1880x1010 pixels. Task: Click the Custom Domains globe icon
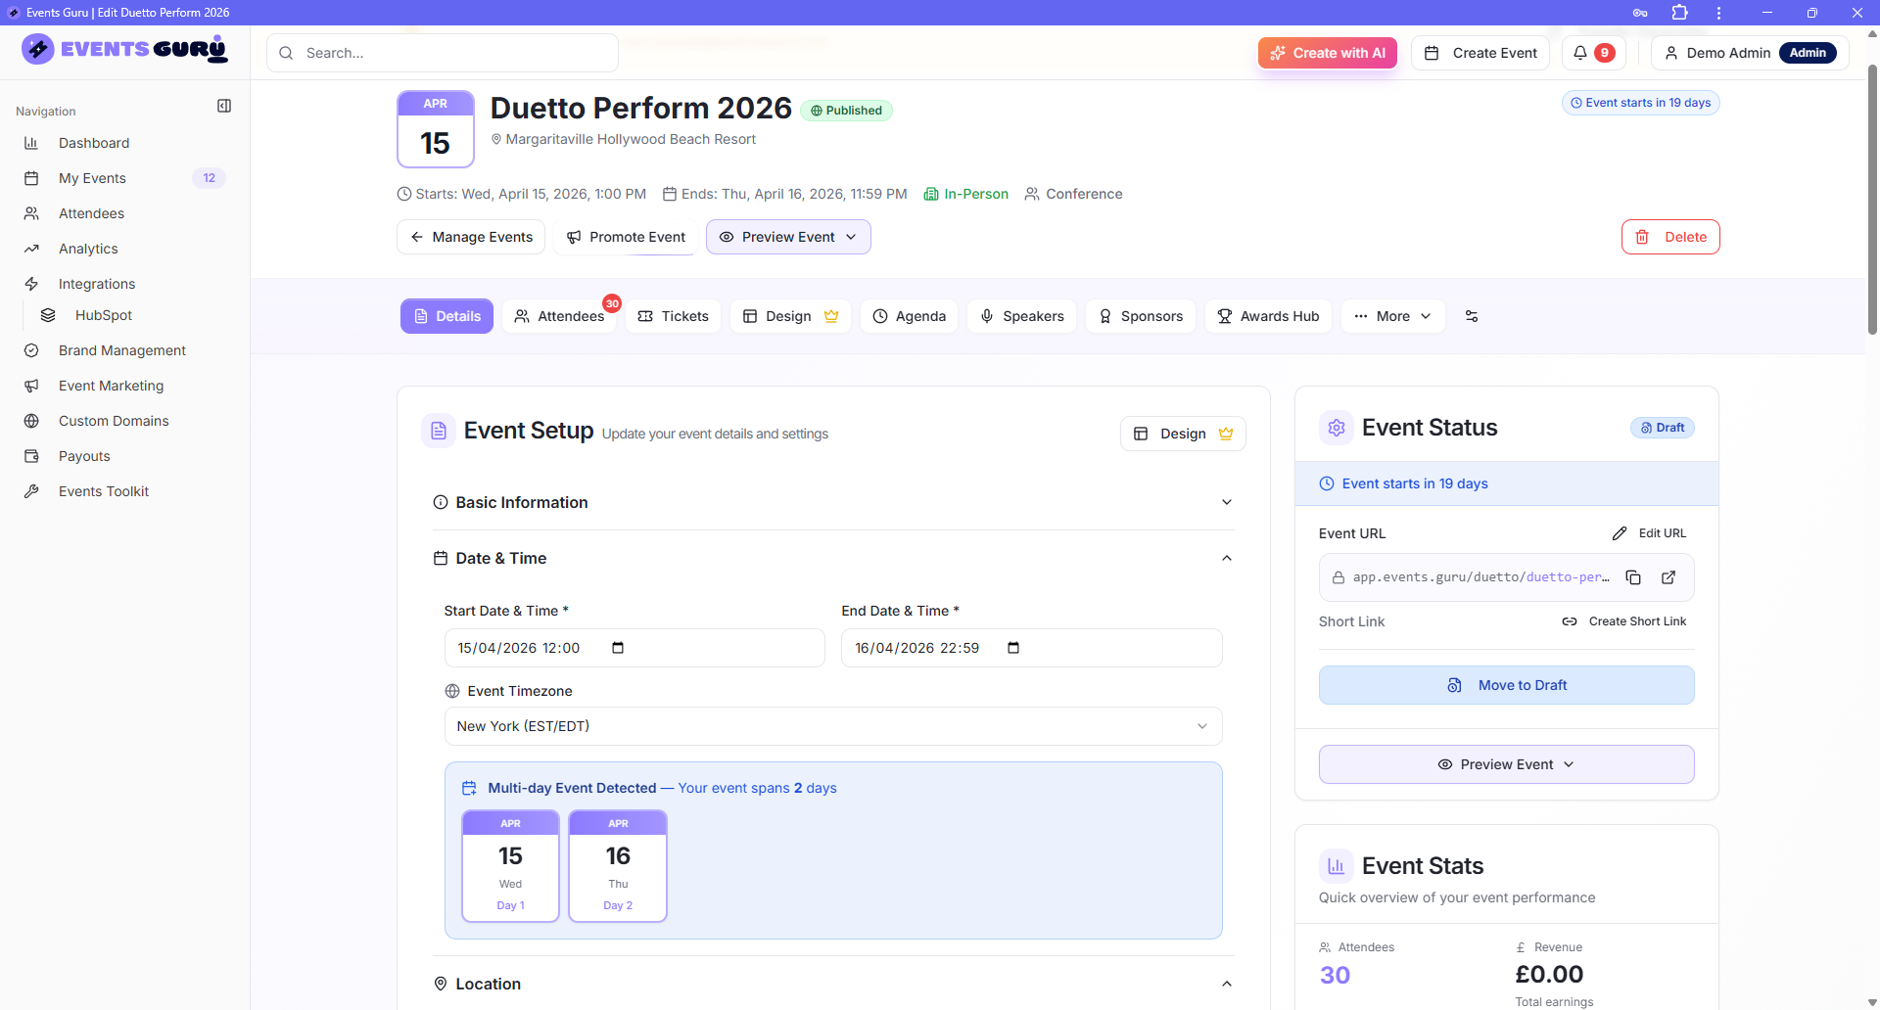(x=31, y=421)
